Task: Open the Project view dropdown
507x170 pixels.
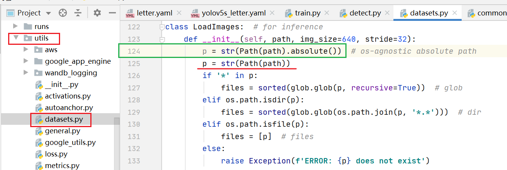Action: tap(48, 13)
